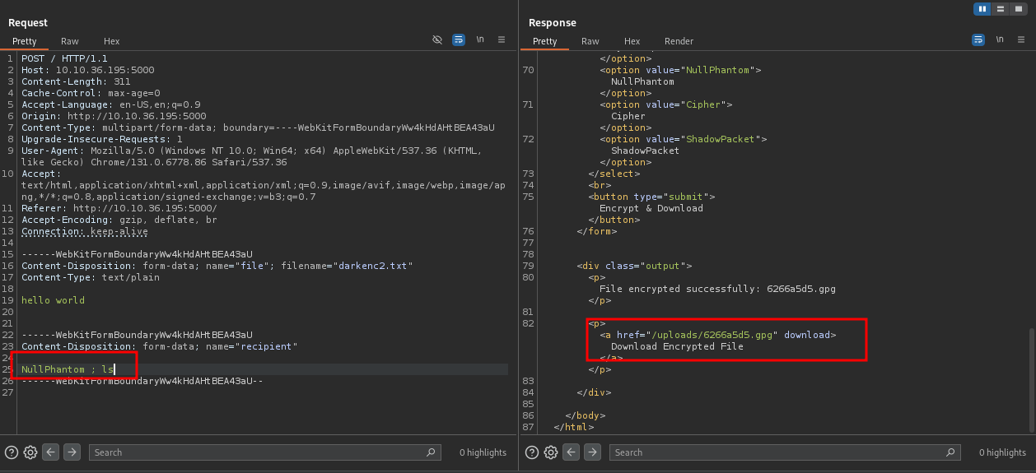Toggle the \n display in Response
The image size is (1036, 473).
point(1000,39)
